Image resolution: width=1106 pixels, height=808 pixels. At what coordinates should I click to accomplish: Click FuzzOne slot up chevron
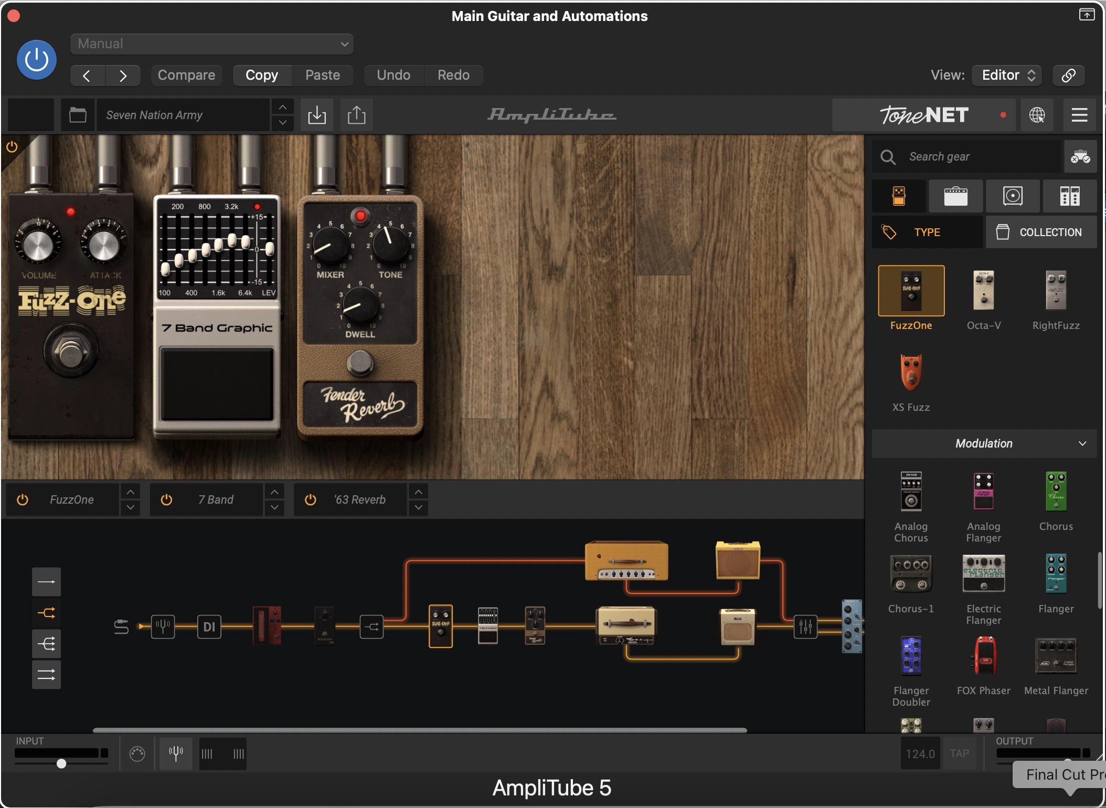tap(131, 492)
